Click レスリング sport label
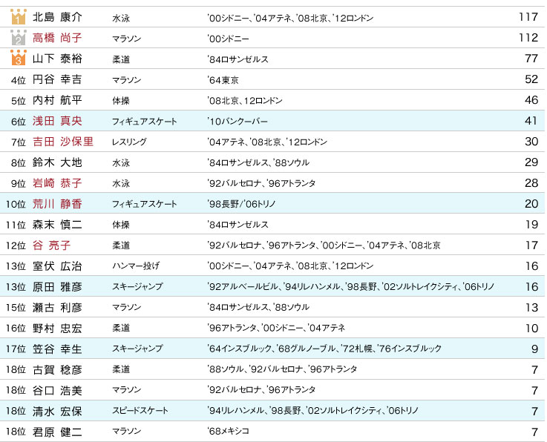The width and height of the screenshot is (547, 442). pos(129,142)
